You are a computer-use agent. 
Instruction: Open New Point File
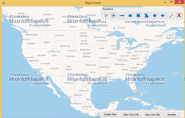click(x=131, y=115)
